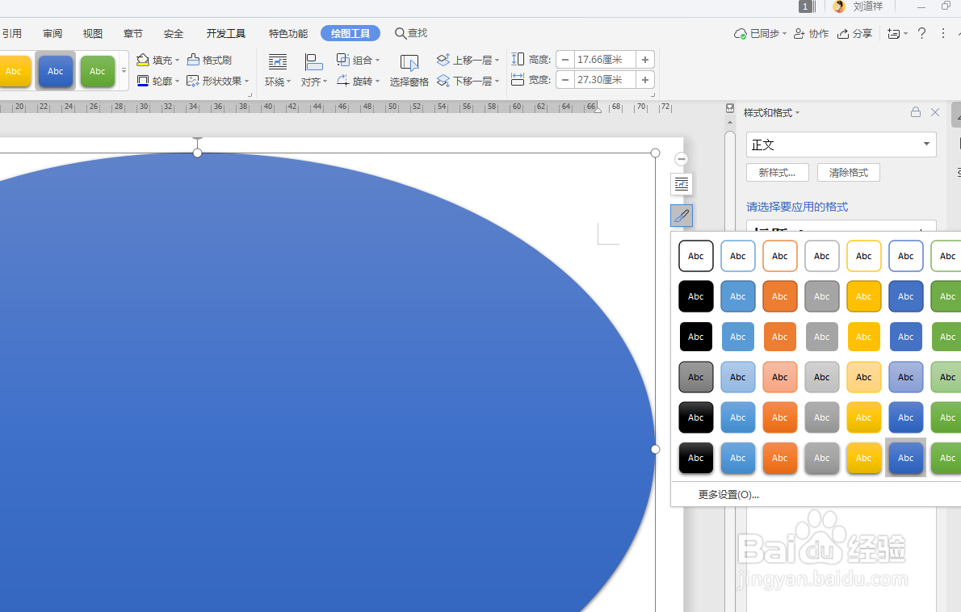The width and height of the screenshot is (961, 612).
Task: Click the Find (查找) magnifier icon
Action: [401, 33]
